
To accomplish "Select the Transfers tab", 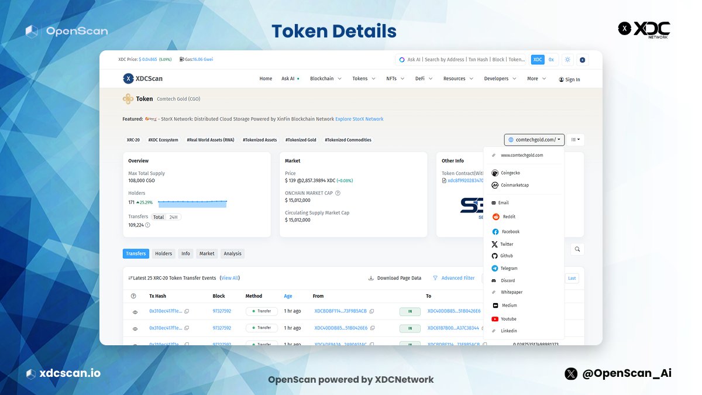I will point(136,253).
